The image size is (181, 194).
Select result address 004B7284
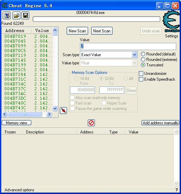coord(15,74)
